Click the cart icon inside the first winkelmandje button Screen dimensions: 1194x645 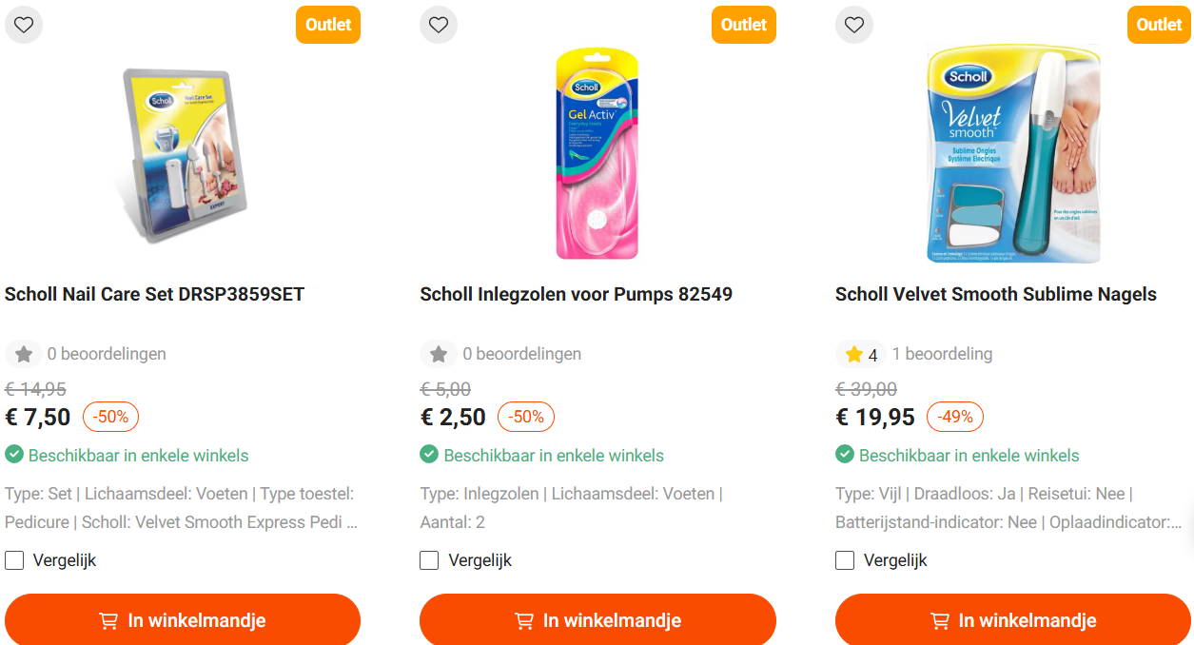coord(109,619)
